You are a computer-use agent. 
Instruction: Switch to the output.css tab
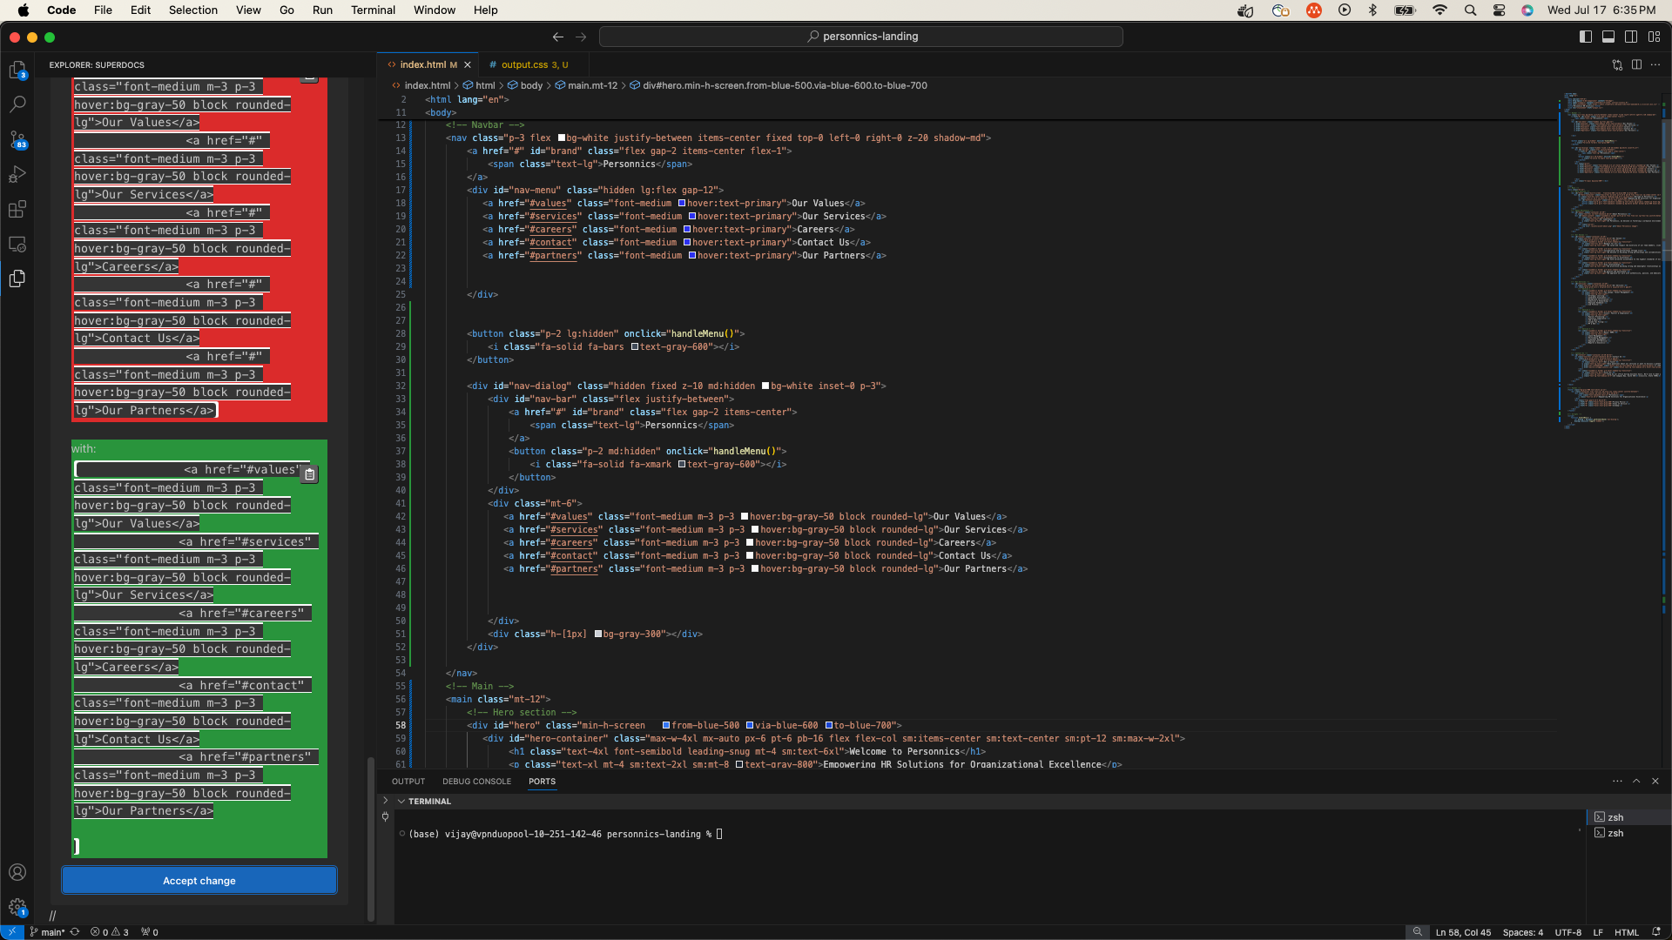(x=524, y=64)
